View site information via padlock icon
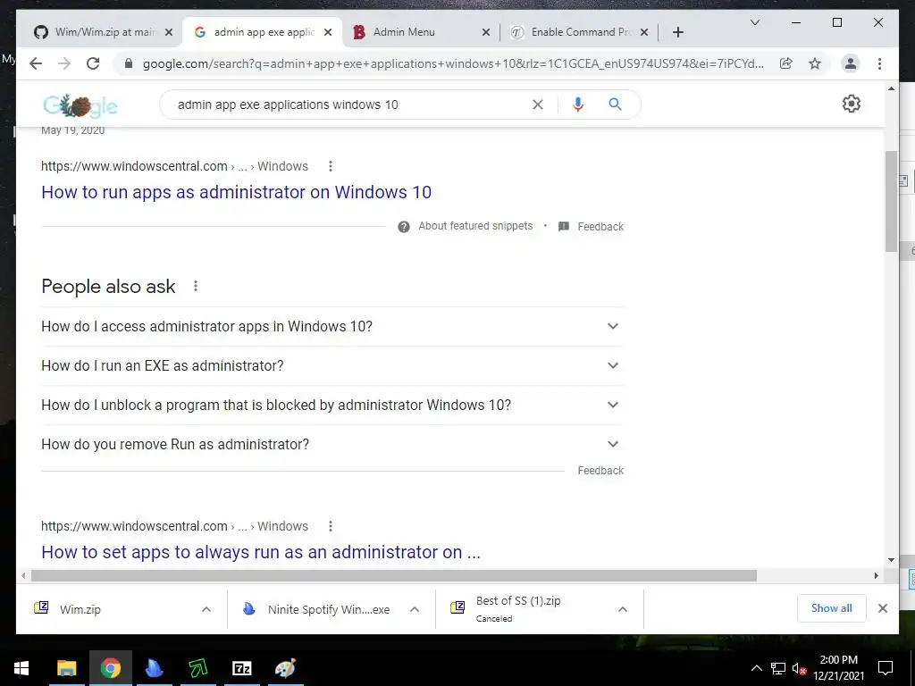The height and width of the screenshot is (686, 915). (129, 63)
